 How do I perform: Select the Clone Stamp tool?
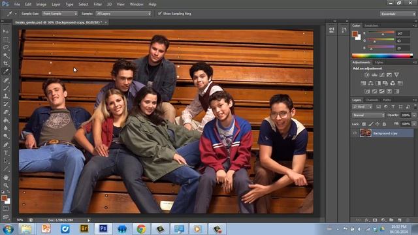[x=6, y=96]
